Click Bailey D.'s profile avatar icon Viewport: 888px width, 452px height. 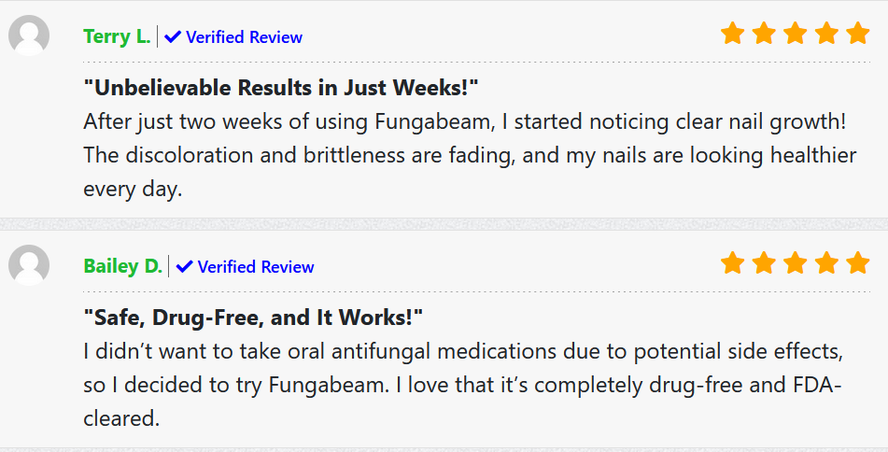[x=29, y=265]
